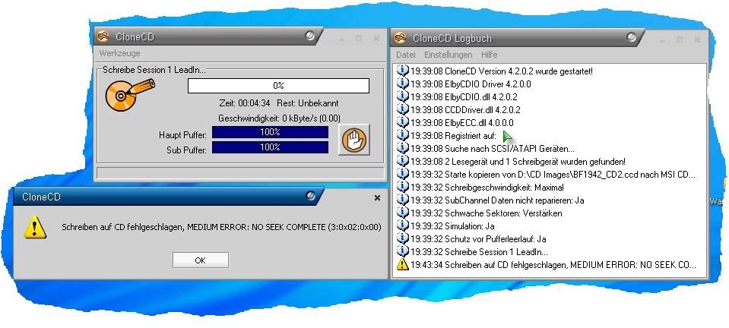This screenshot has height=328, width=729.
Task: Click the CloneCD main window status bar
Action: tap(240, 173)
